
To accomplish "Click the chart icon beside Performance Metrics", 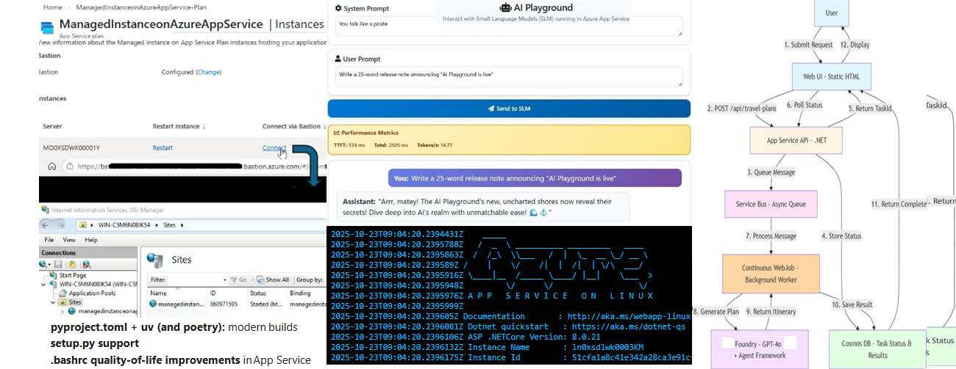I will 337,133.
